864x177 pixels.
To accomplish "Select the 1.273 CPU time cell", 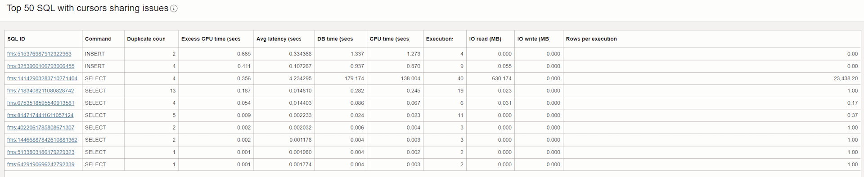I will coord(395,54).
